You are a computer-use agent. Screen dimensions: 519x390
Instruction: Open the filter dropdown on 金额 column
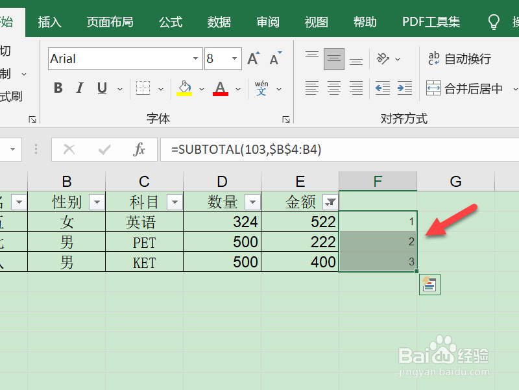tap(331, 202)
